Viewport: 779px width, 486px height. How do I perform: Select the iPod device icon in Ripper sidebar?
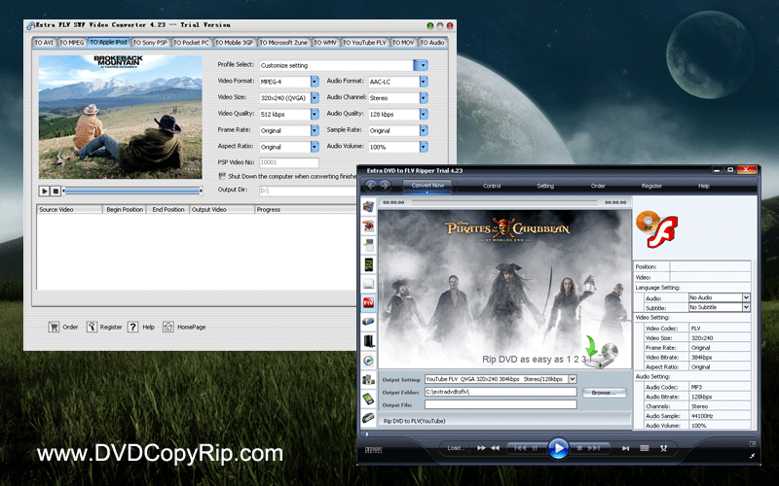[x=368, y=245]
